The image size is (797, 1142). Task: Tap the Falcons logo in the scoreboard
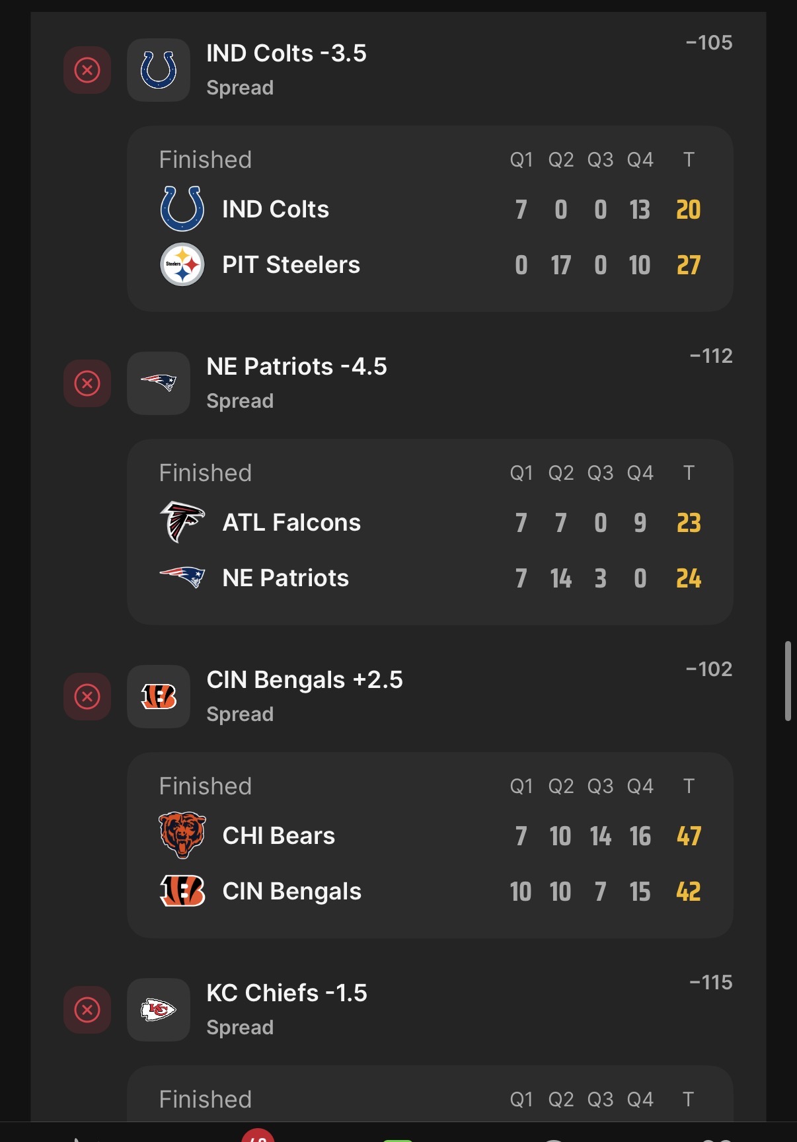tap(182, 522)
